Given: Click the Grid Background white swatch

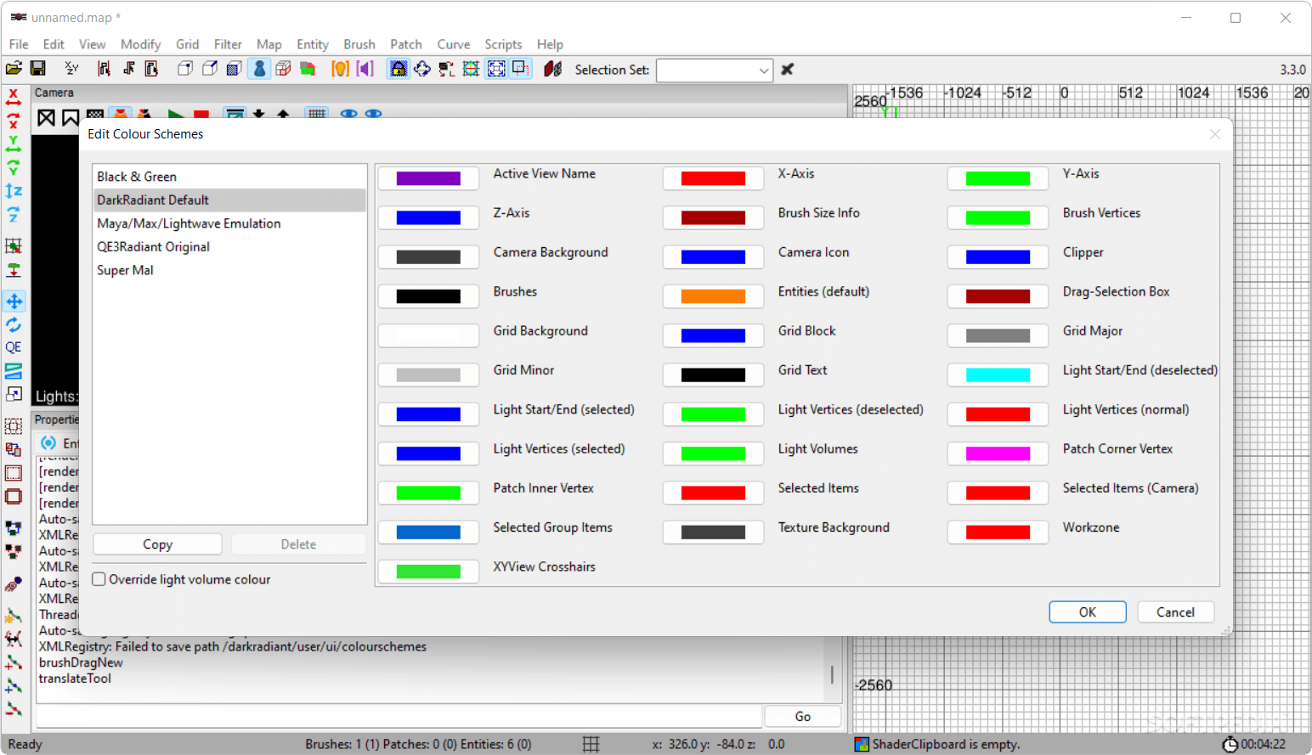Looking at the screenshot, I should point(428,335).
